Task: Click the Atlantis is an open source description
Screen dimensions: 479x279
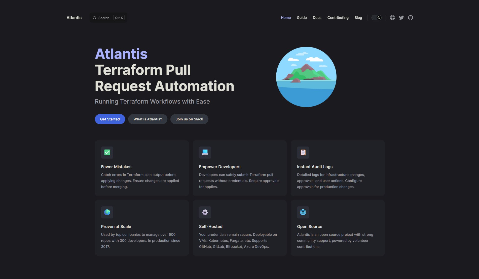Action: [335, 241]
